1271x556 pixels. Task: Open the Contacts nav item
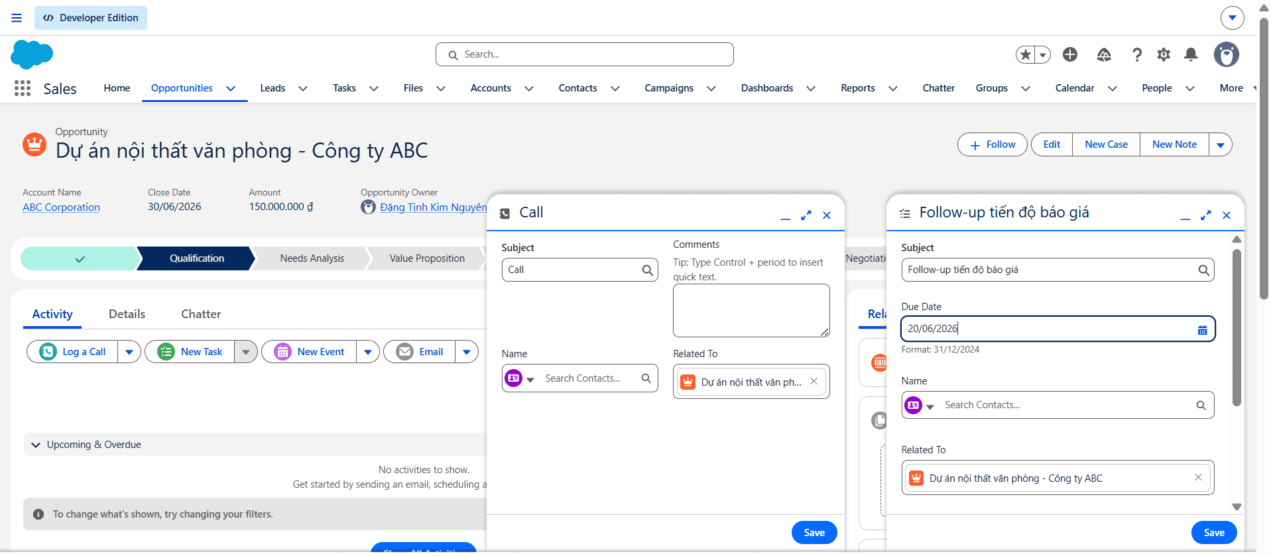tap(577, 88)
